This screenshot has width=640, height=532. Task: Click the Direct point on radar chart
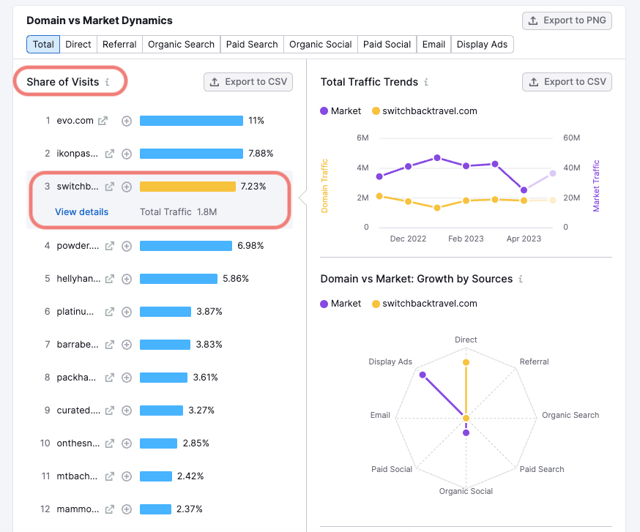(x=466, y=362)
